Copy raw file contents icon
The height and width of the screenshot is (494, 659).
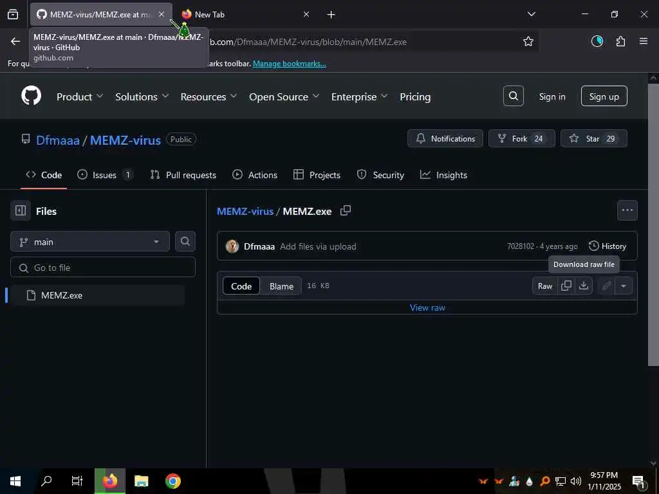566,286
